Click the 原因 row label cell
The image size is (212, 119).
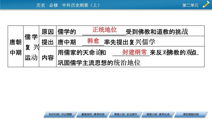click(x=48, y=32)
